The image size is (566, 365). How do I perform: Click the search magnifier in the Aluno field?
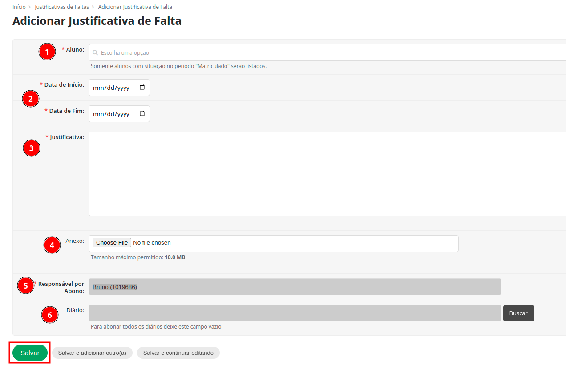(x=95, y=52)
